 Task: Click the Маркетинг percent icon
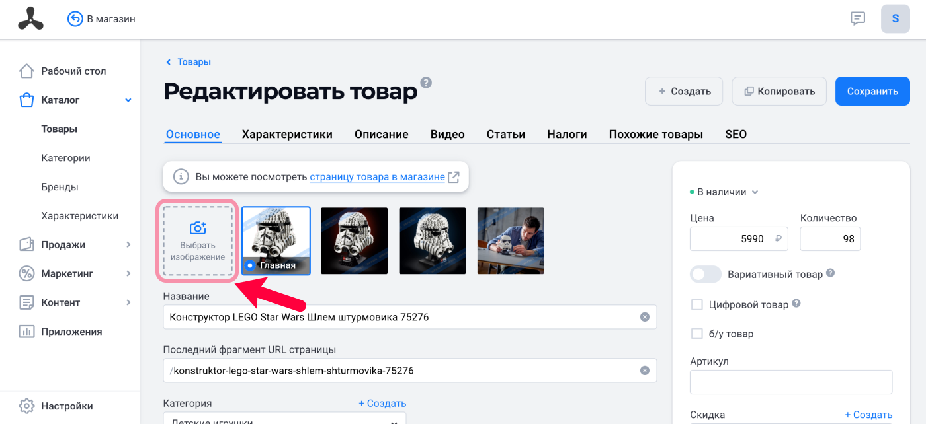click(x=26, y=273)
